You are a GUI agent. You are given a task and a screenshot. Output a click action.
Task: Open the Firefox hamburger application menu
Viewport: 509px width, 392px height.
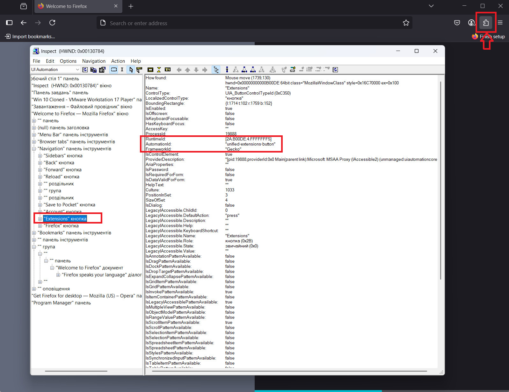click(500, 23)
